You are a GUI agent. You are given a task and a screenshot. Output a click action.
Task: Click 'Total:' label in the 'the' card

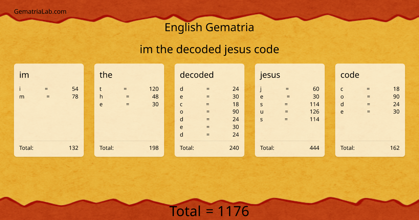click(x=106, y=148)
